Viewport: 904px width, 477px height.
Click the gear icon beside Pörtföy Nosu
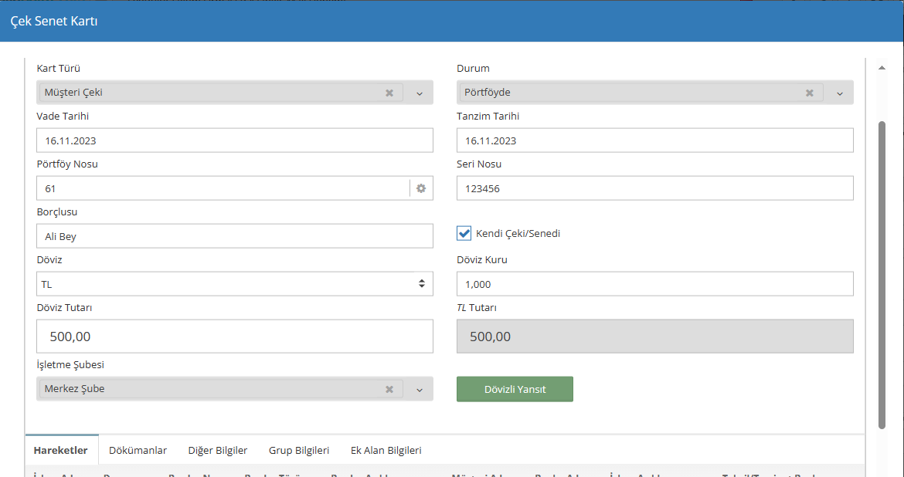(421, 188)
